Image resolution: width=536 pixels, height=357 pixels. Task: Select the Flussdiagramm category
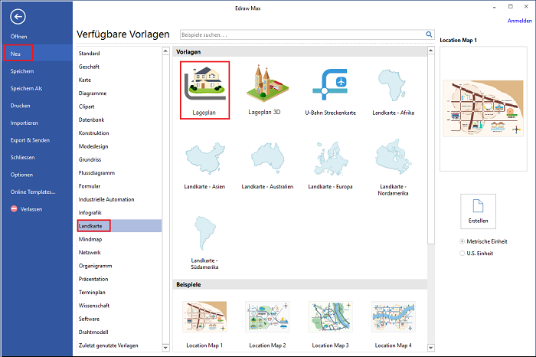pyautogui.click(x=96, y=173)
